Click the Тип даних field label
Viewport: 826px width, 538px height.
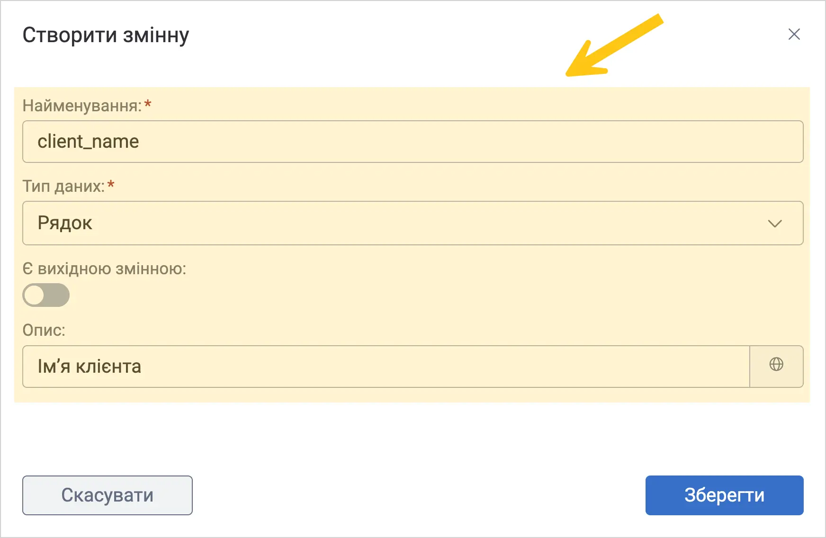pyautogui.click(x=63, y=186)
